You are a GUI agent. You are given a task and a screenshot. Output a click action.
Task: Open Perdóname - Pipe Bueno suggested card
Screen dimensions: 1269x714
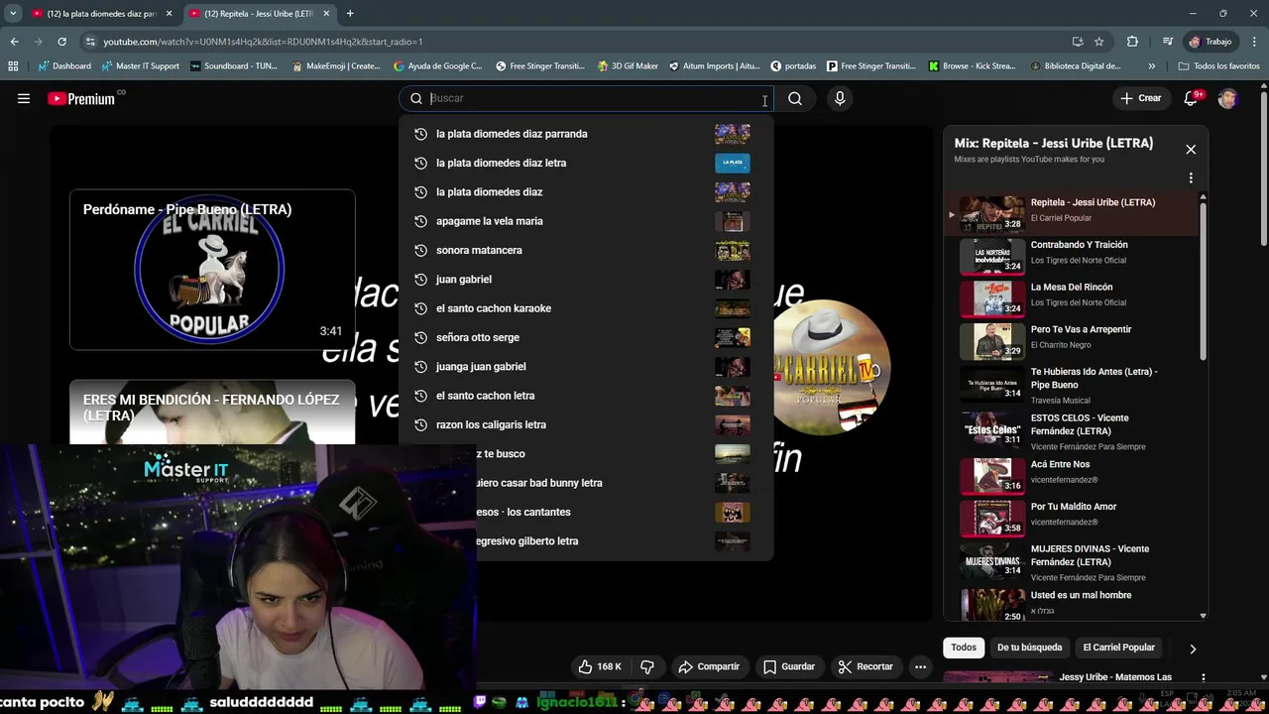coord(212,270)
